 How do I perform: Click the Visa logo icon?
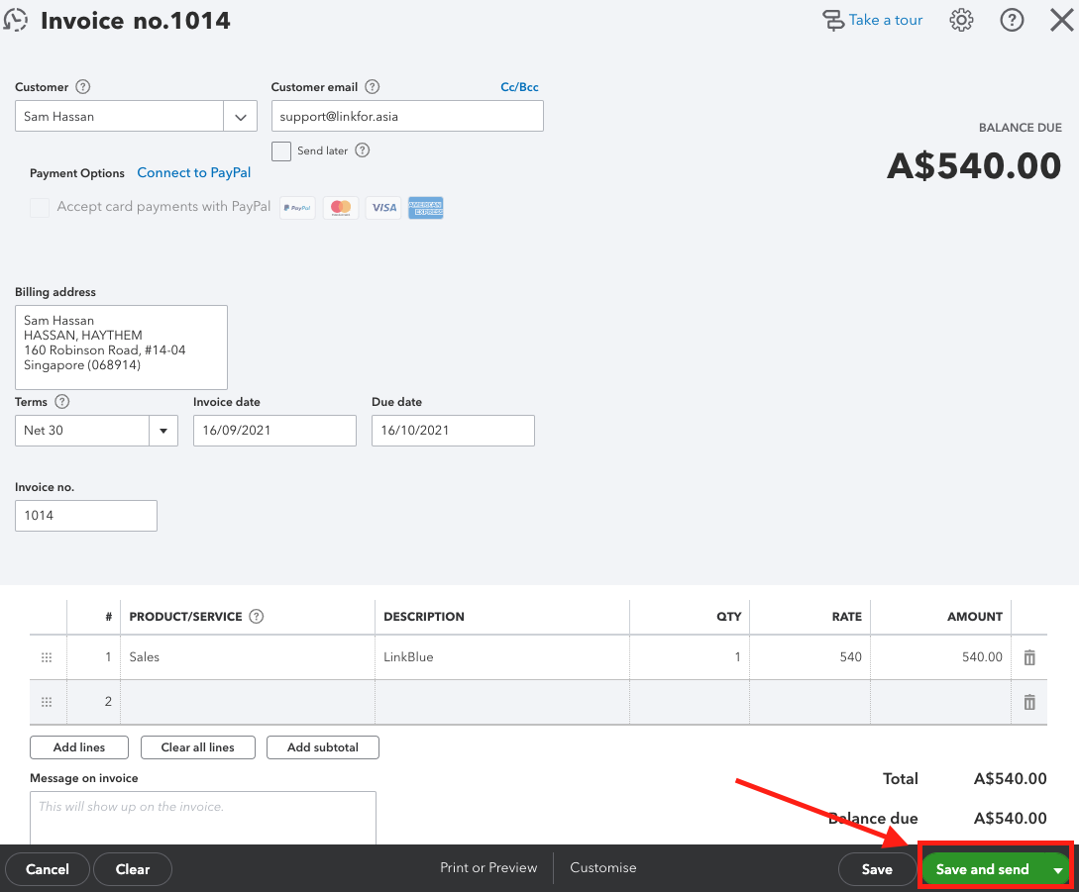pos(384,208)
